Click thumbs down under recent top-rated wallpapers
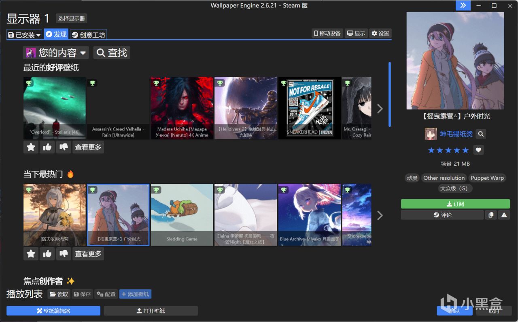518x322 pixels. [64, 147]
